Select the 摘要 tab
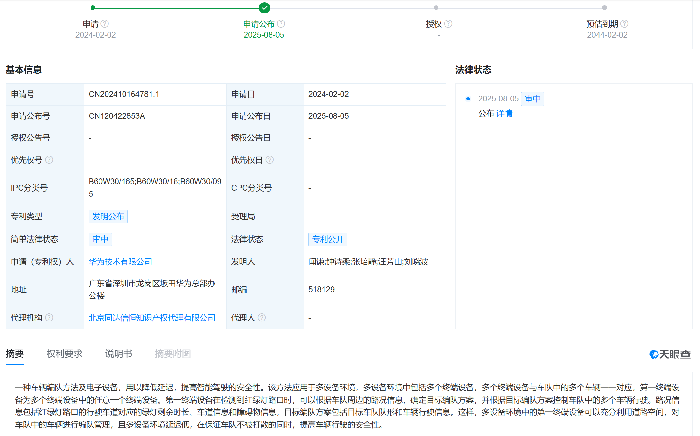 (x=14, y=354)
